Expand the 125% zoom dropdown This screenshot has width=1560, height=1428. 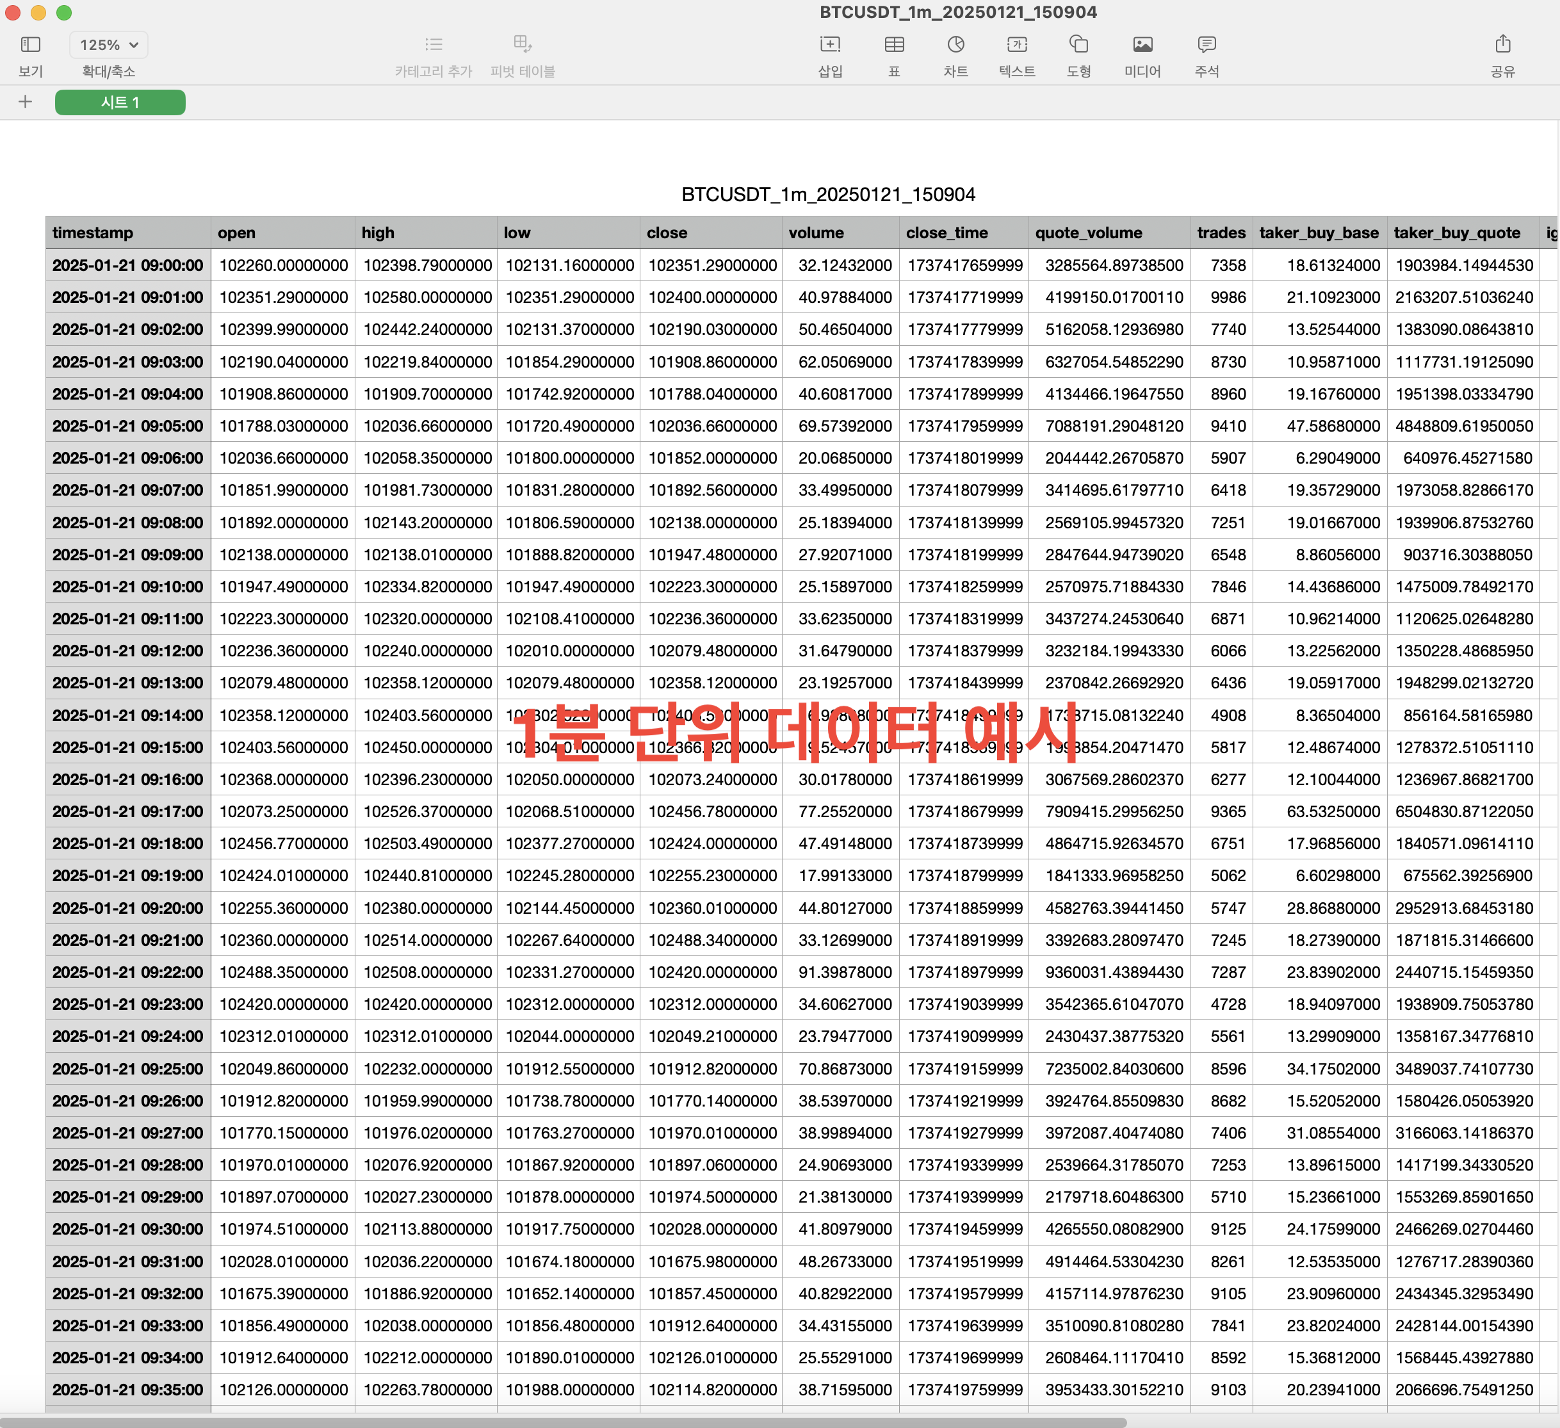(x=108, y=45)
